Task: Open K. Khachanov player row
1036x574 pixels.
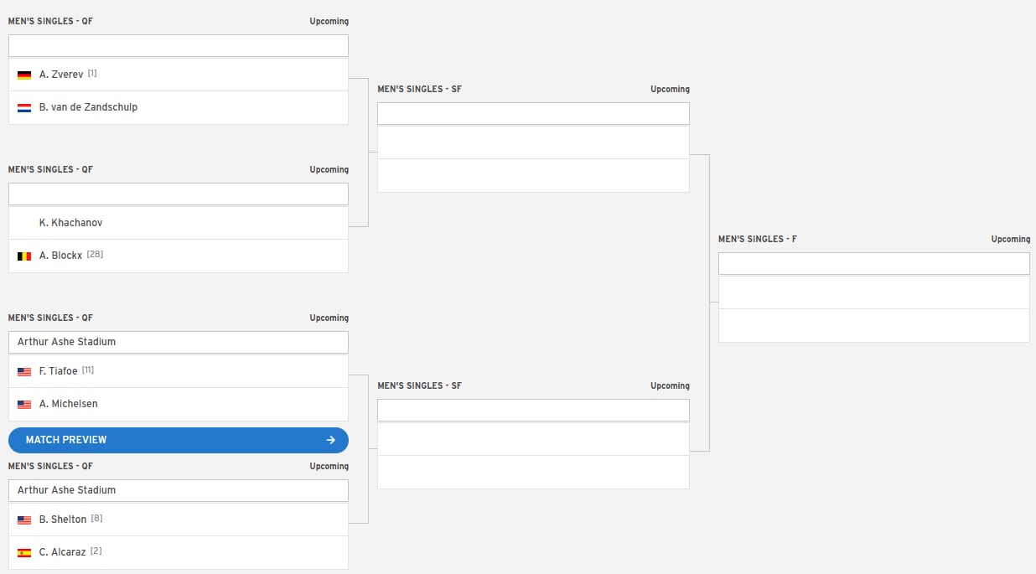Action: coord(179,223)
